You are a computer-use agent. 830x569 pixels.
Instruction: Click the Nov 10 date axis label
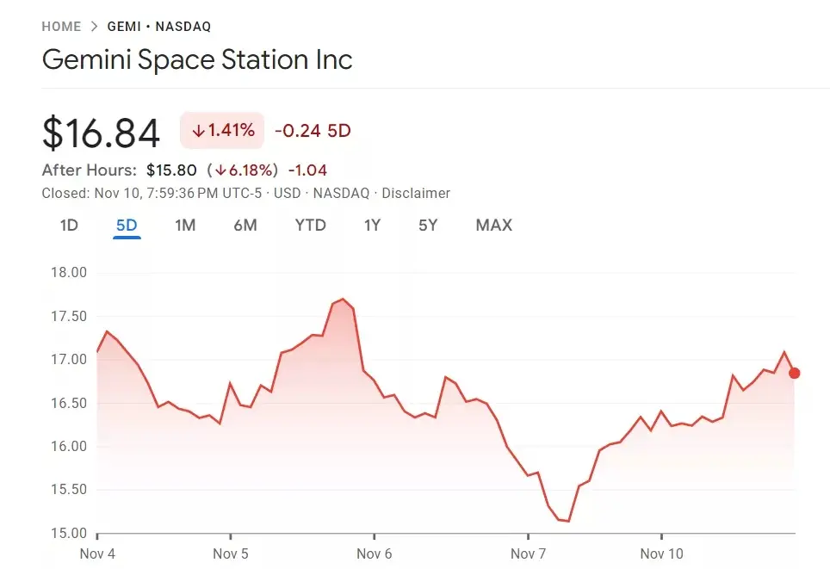pos(661,554)
